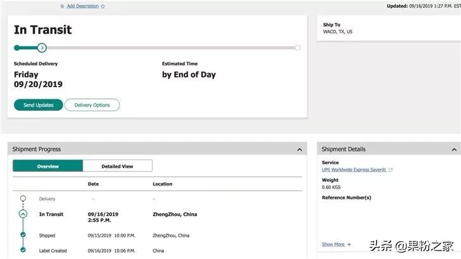This screenshot has width=461, height=259.
Task: Open the UPS Worldwide Express Saver link
Action: click(354, 170)
